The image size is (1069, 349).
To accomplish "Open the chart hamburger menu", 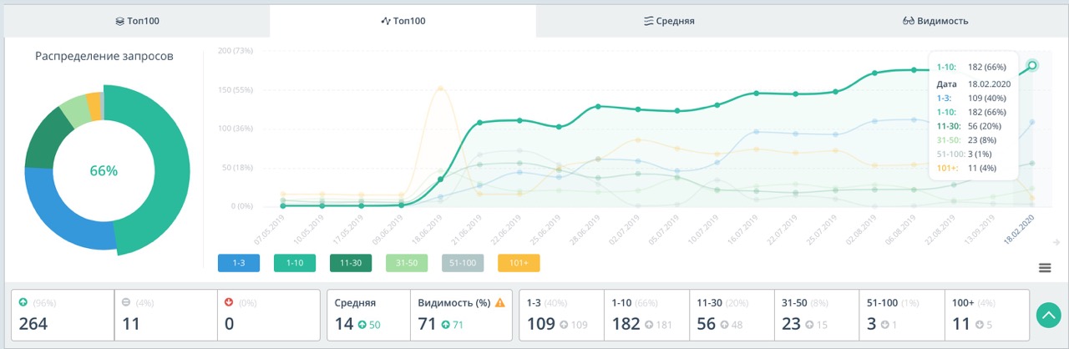I will point(1044,267).
